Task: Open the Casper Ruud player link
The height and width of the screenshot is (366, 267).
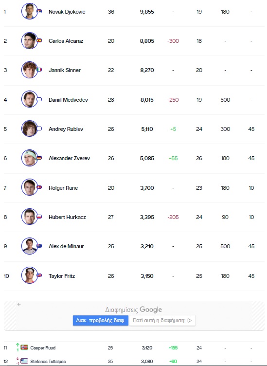Action: pyautogui.click(x=43, y=348)
